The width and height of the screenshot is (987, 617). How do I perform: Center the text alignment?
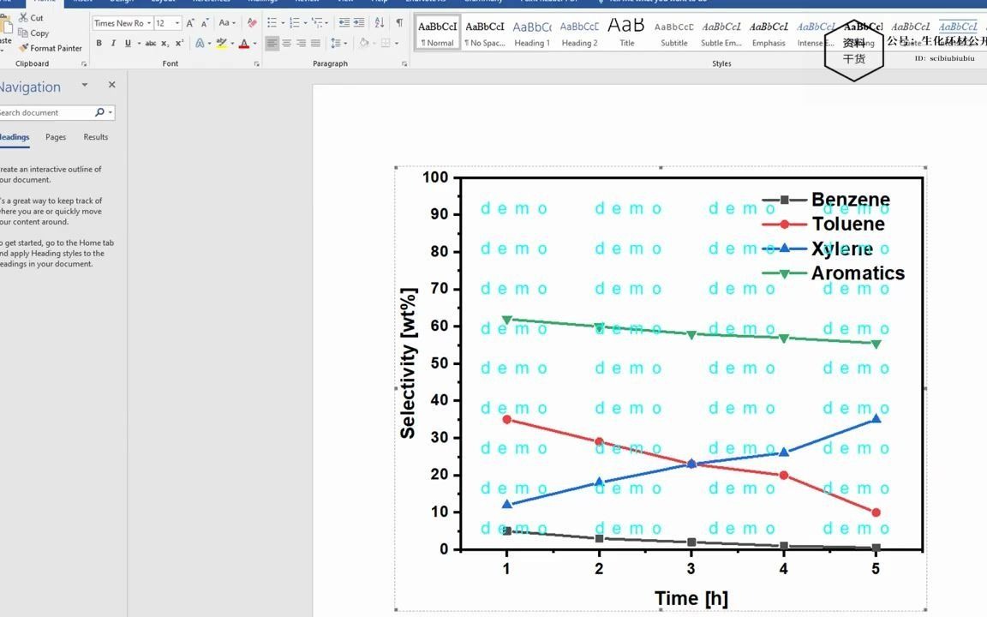[x=286, y=44]
